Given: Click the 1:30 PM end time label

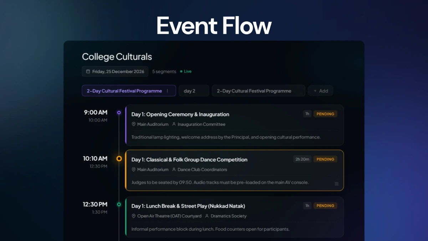Looking at the screenshot, I should point(99,212).
